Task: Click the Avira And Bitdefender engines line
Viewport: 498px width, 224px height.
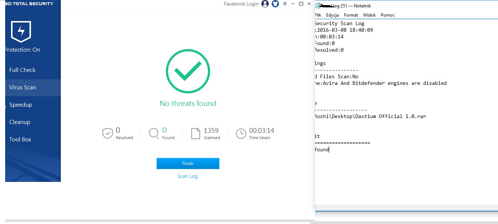Action: coord(380,83)
